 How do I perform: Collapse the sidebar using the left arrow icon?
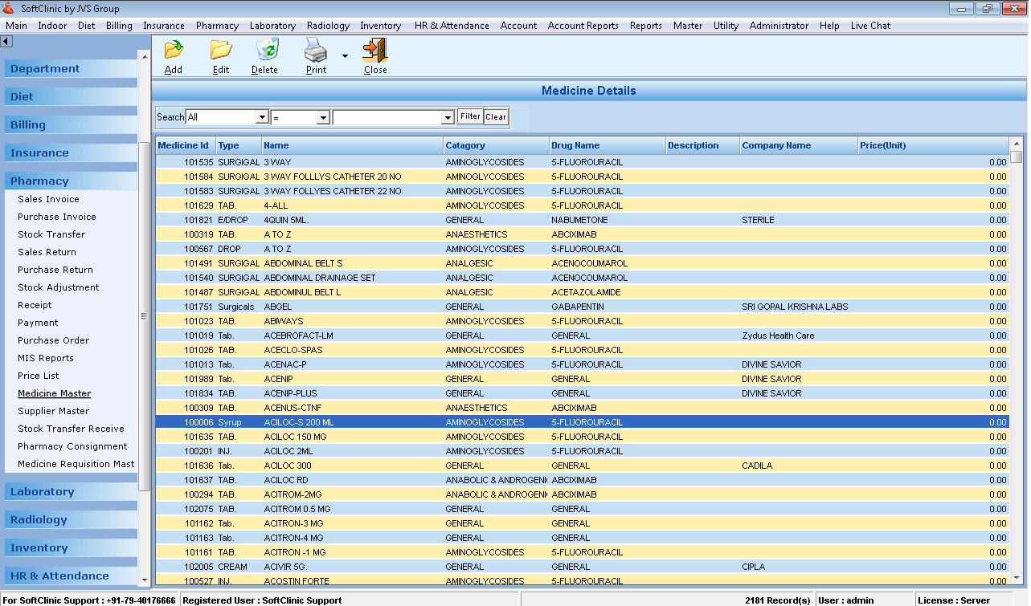(x=6, y=40)
